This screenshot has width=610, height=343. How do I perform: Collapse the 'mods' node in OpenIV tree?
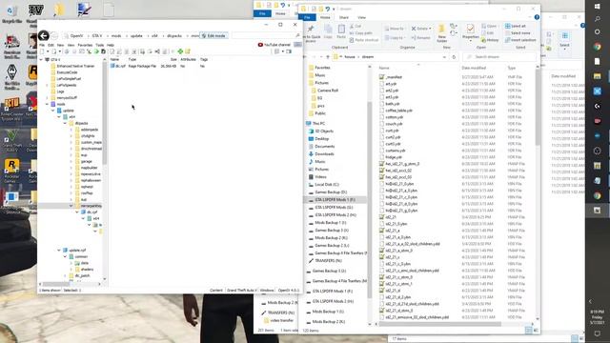48,104
